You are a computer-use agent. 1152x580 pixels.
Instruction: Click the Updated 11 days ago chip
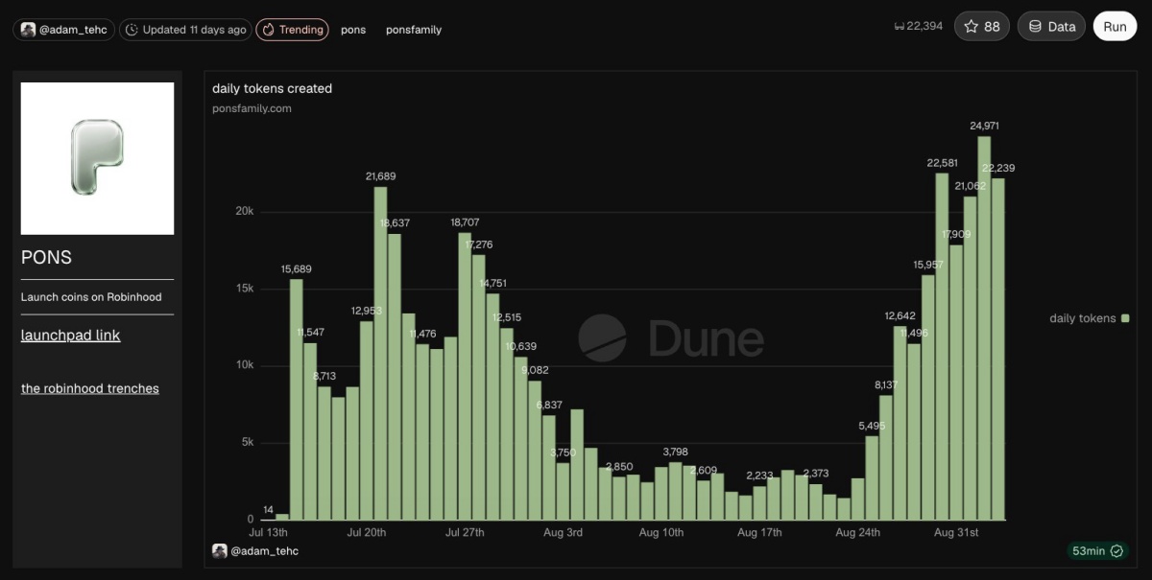[x=185, y=29]
